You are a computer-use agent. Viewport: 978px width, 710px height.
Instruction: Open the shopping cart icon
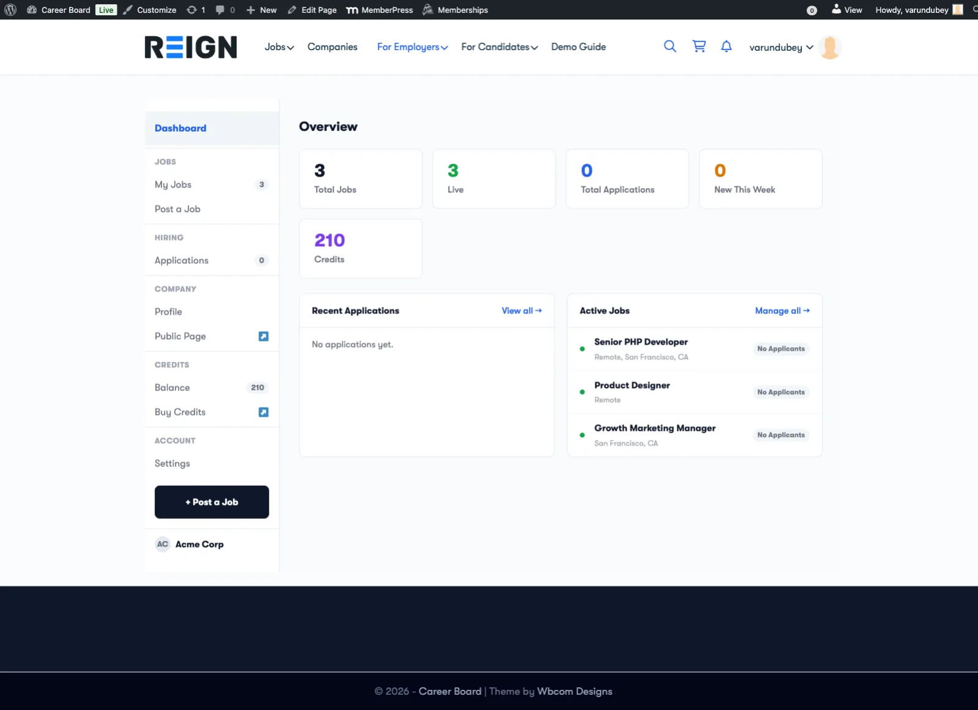click(x=699, y=46)
